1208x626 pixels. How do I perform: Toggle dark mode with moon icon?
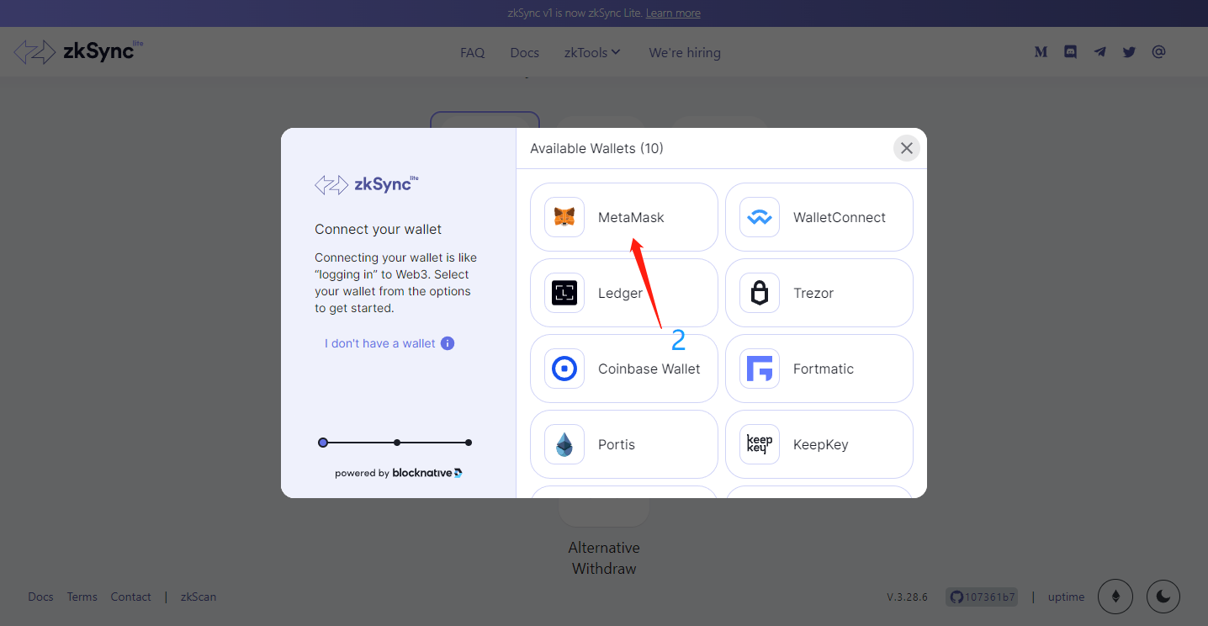[1163, 597]
